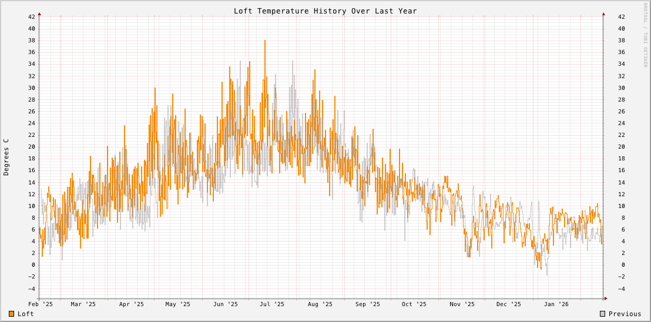Viewport: 651px width, 322px height.
Task: Click the Degrees C axis label
Action: 6,157
